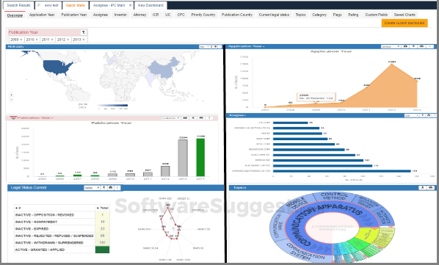Switch to the Search Results tab
This screenshot has height=265, width=439.
[x=18, y=5]
